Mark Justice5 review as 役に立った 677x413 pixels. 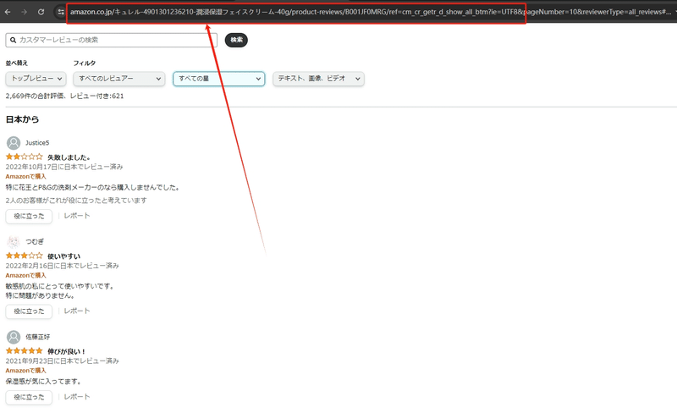coord(29,216)
